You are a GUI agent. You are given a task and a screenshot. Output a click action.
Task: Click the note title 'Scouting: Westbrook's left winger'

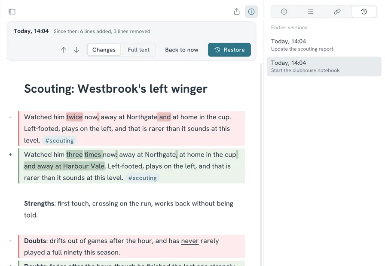116,89
